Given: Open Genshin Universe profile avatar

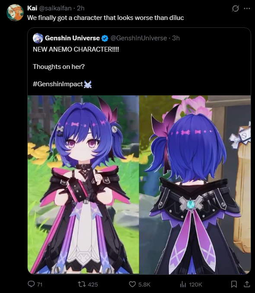Looking at the screenshot, I should pyautogui.click(x=38, y=38).
